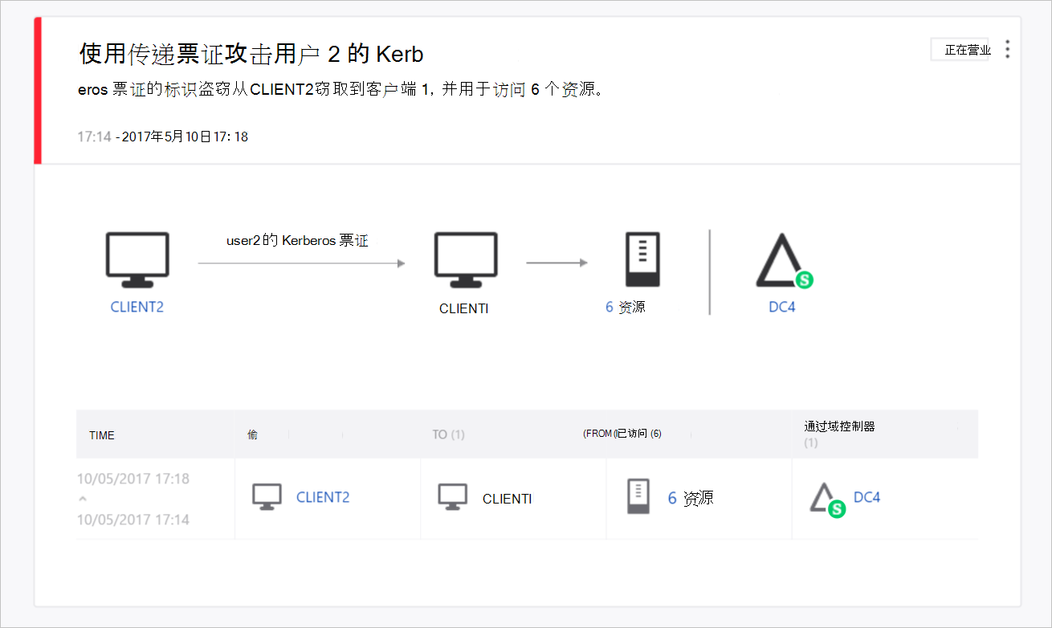Open the DC4 link in table row
Viewport: 1052px width, 628px height.
(866, 497)
